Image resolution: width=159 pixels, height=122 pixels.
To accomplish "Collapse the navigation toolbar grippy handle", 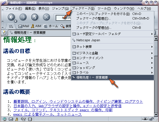I will pyautogui.click(x=3, y=17).
